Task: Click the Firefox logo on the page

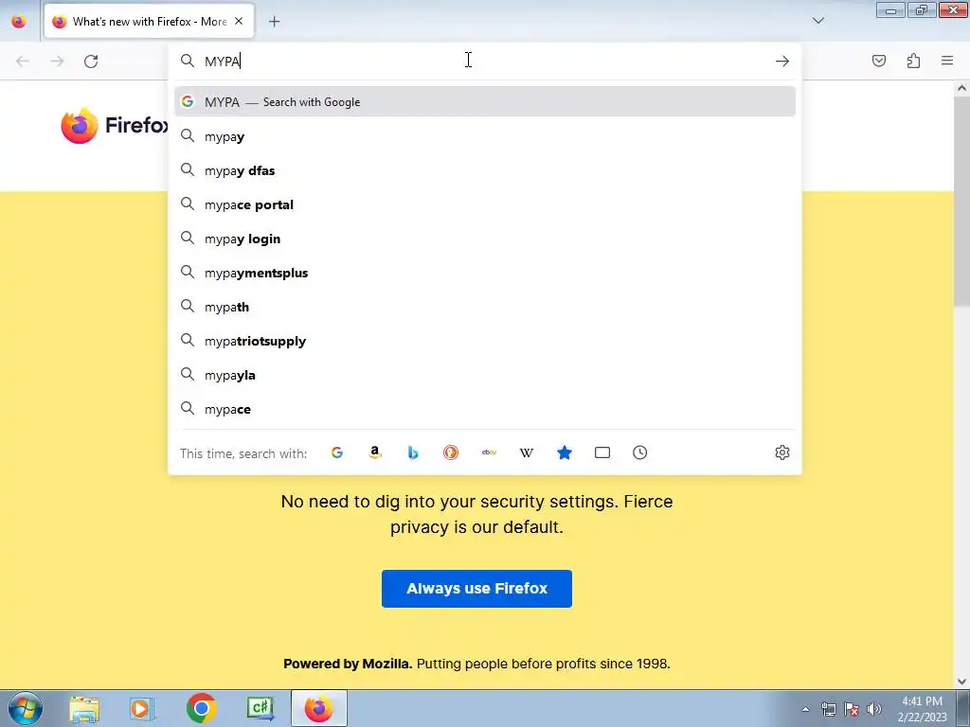Action: [114, 126]
